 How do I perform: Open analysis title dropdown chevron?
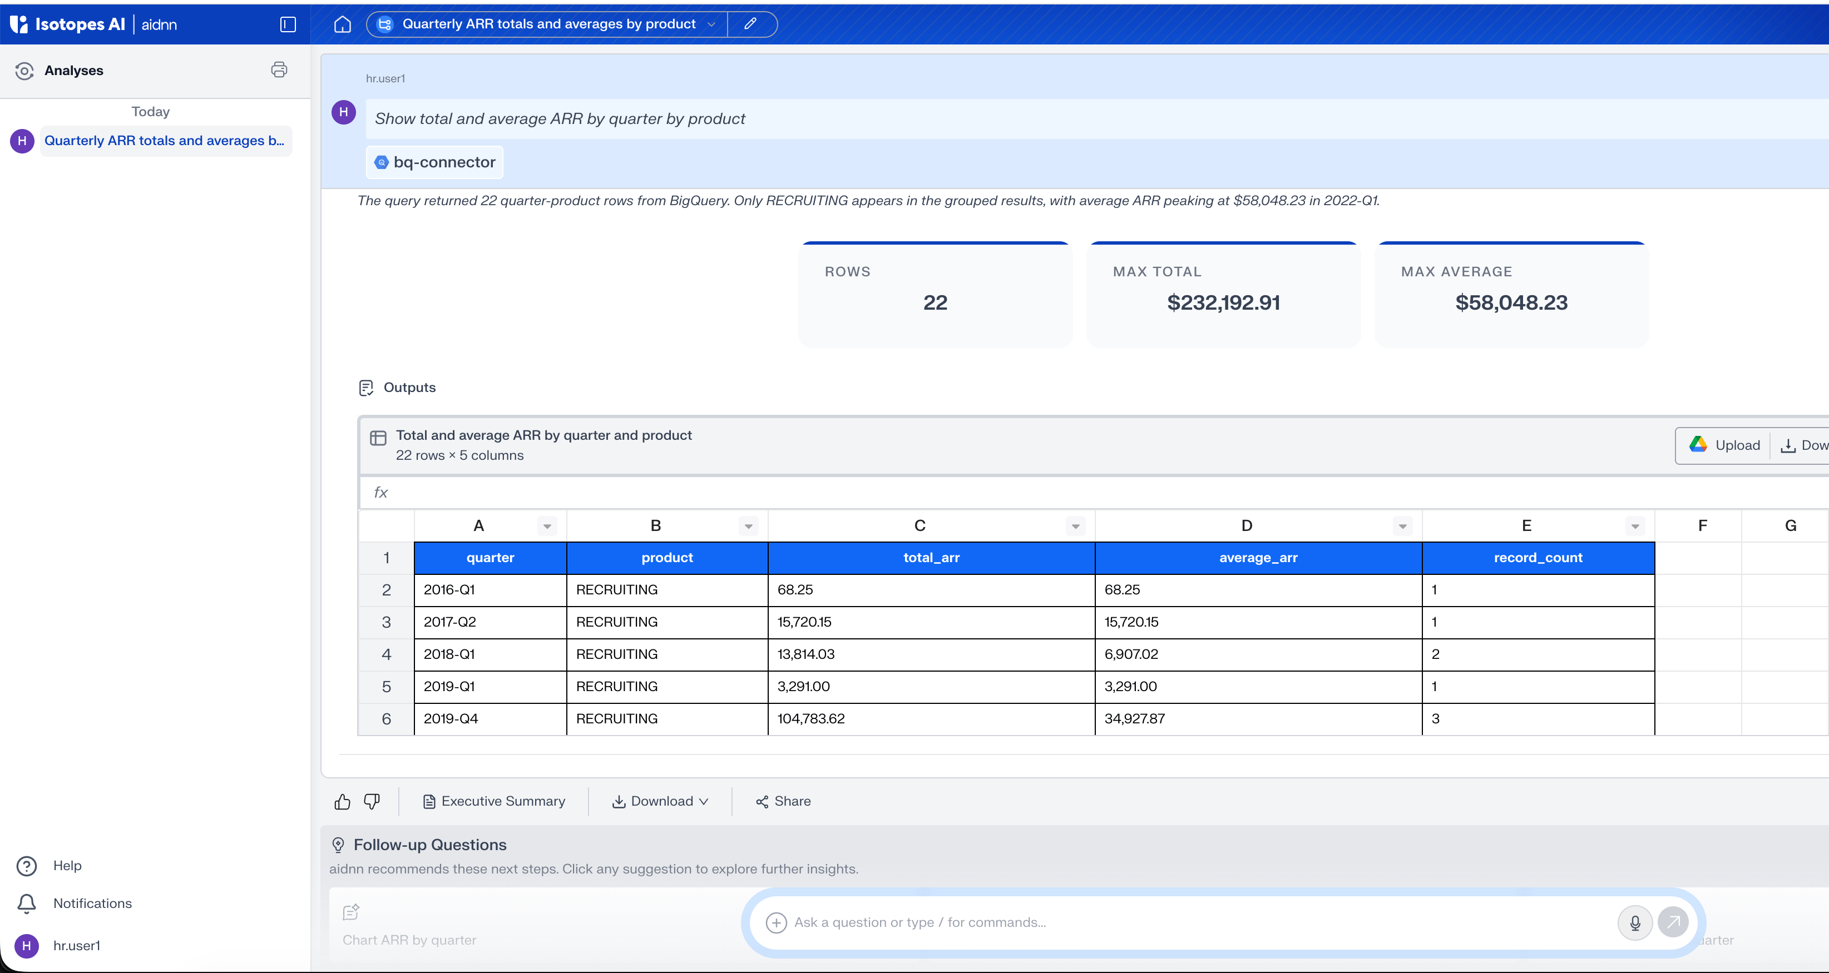[711, 24]
